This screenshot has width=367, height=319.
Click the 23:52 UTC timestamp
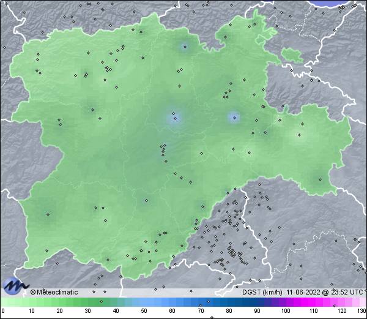click(346, 292)
